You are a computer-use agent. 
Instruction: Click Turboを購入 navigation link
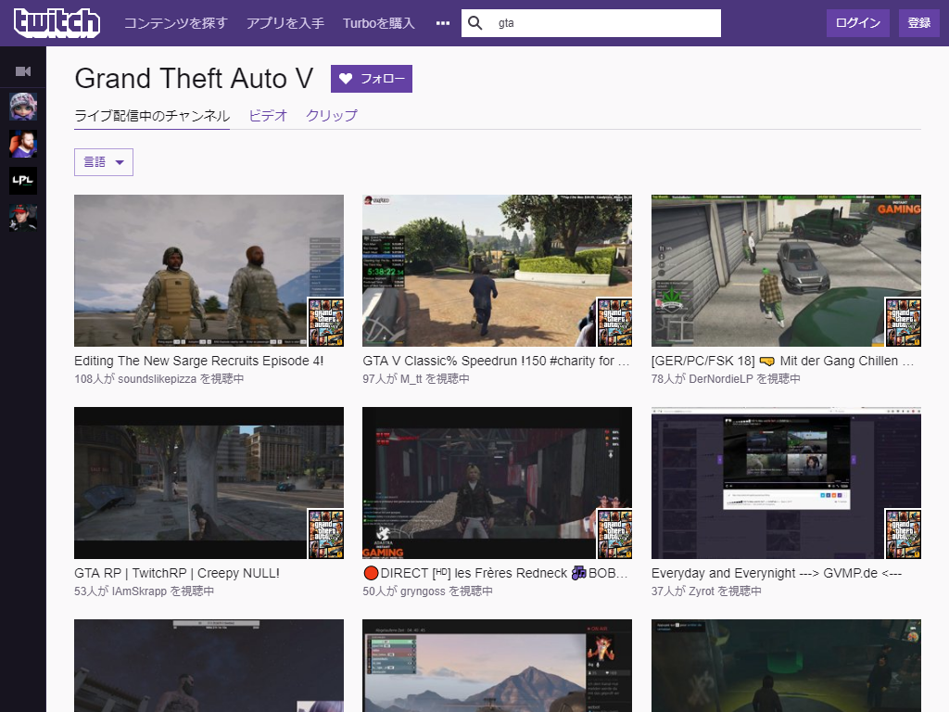(379, 23)
